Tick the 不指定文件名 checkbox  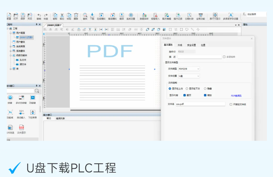[x=231, y=104]
